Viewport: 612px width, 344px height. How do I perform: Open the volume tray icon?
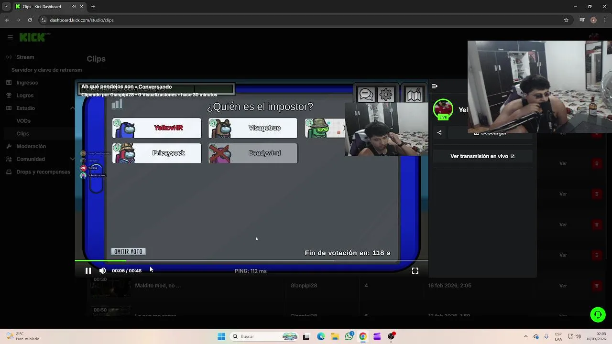[578, 336]
